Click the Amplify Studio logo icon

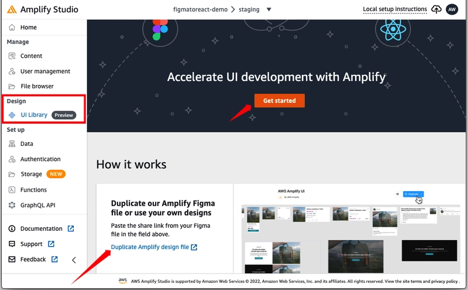(x=12, y=9)
